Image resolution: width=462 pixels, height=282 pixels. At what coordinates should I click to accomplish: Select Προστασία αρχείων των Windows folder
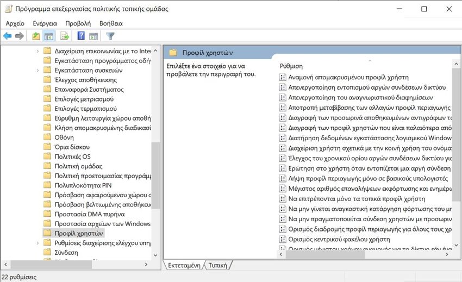[103, 223]
